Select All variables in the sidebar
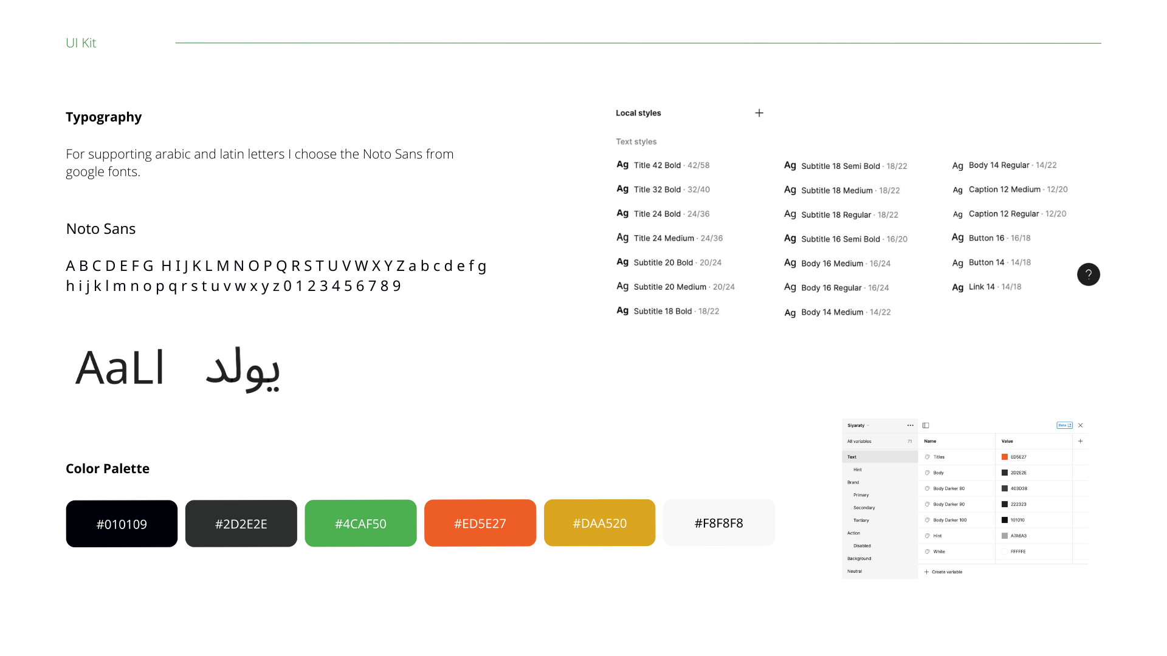1167x656 pixels. click(859, 441)
